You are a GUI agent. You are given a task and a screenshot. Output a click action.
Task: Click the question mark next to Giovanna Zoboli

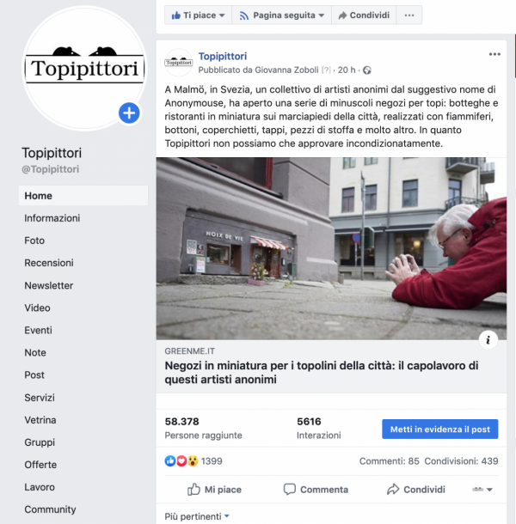click(326, 70)
